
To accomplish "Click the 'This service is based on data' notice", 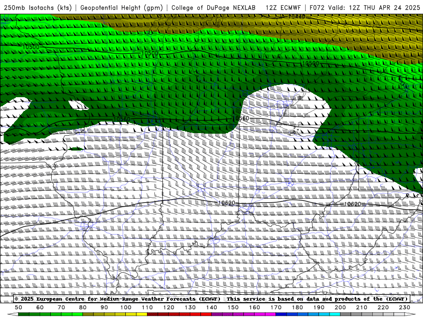I will (274, 299).
